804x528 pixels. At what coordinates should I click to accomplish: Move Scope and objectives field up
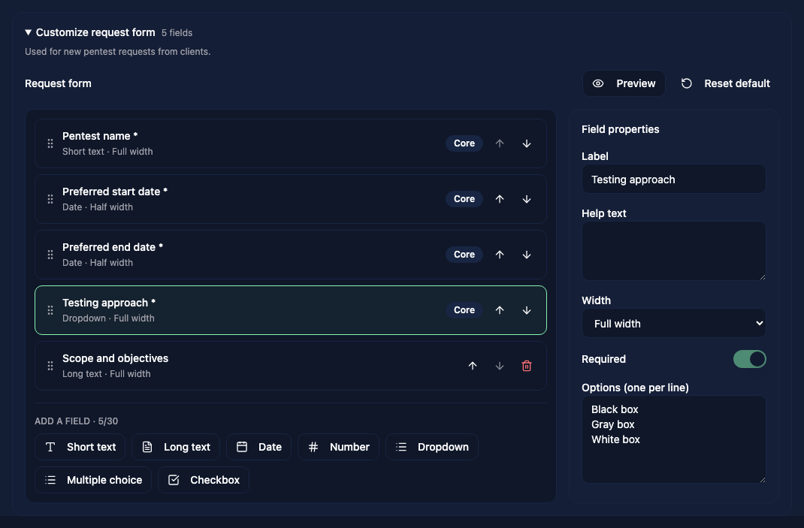(x=473, y=366)
